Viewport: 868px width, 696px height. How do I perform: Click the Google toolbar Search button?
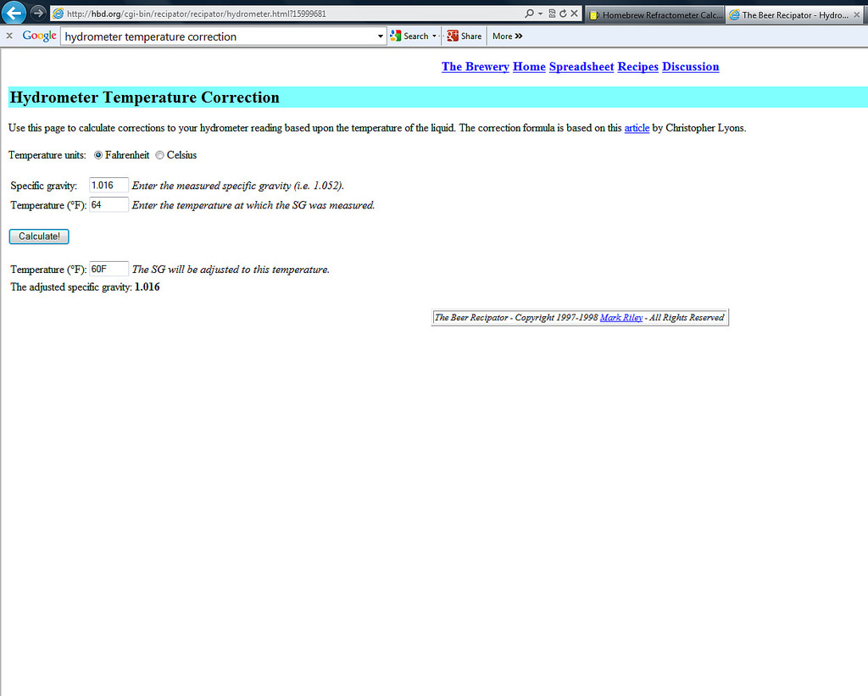click(409, 36)
